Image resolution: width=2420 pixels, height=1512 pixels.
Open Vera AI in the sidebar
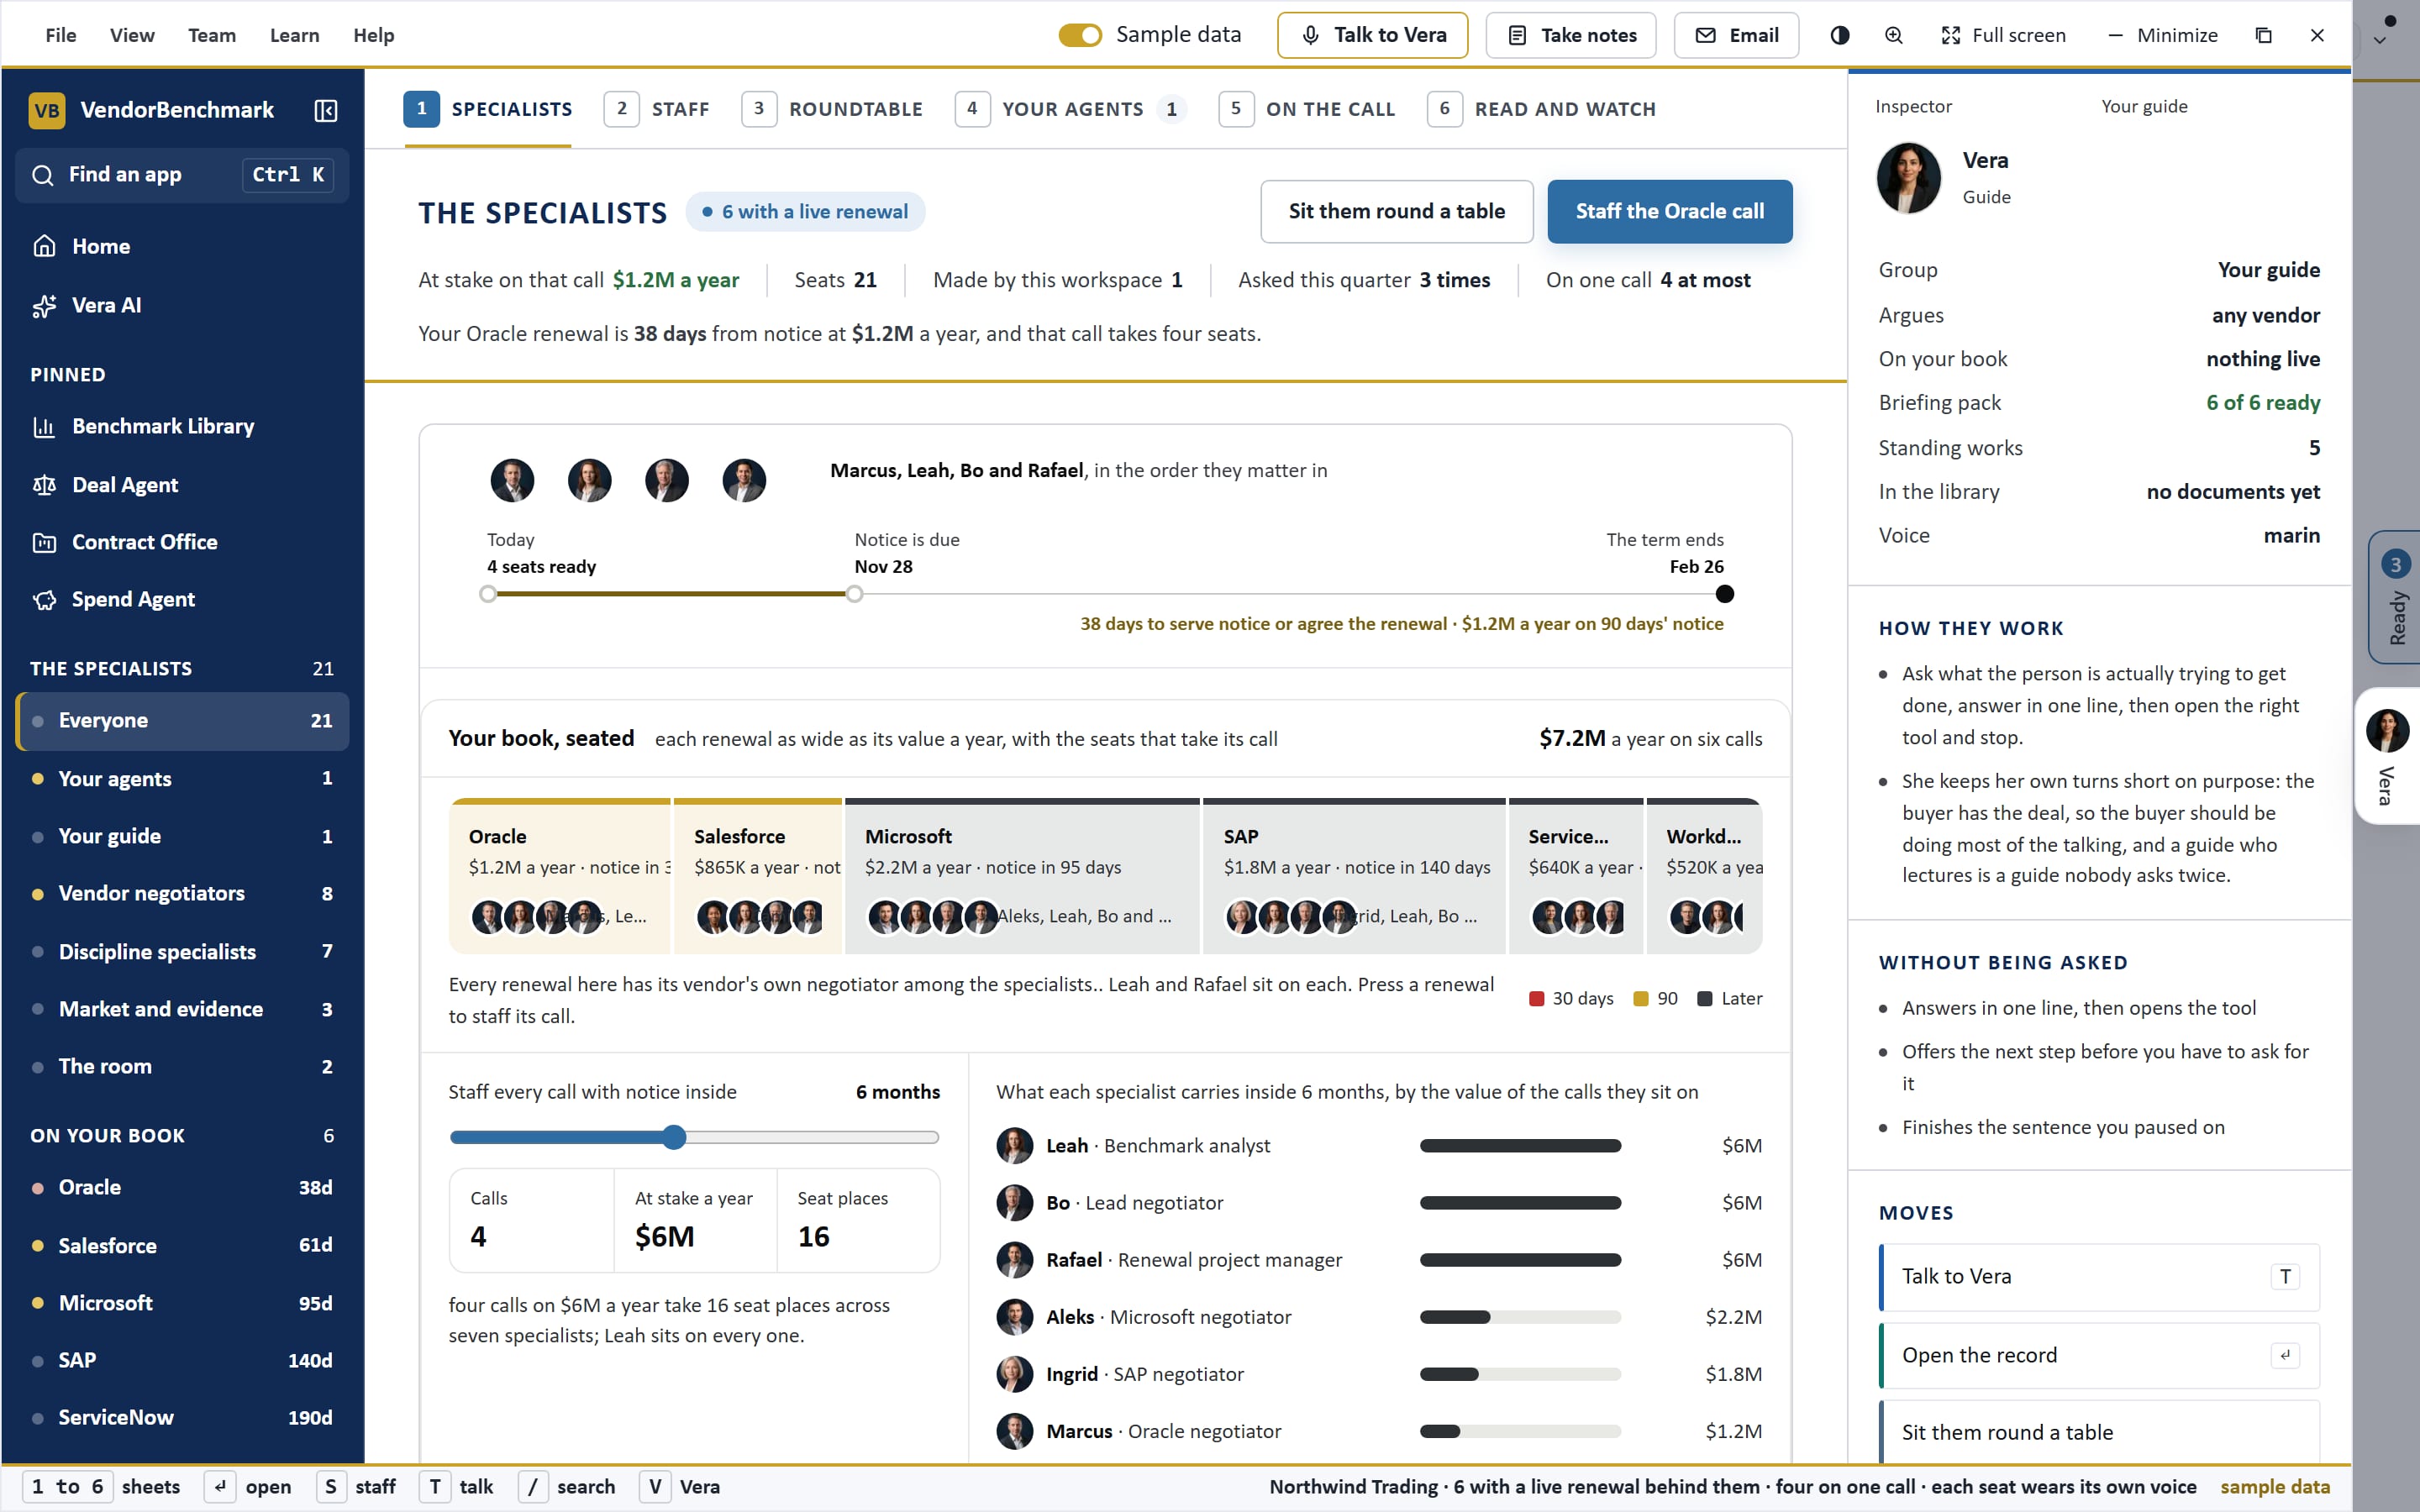[182, 305]
